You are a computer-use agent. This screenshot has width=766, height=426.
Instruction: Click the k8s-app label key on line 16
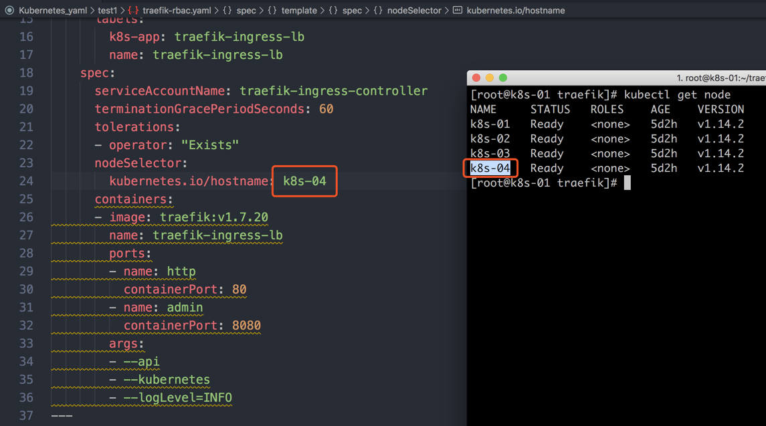click(134, 37)
